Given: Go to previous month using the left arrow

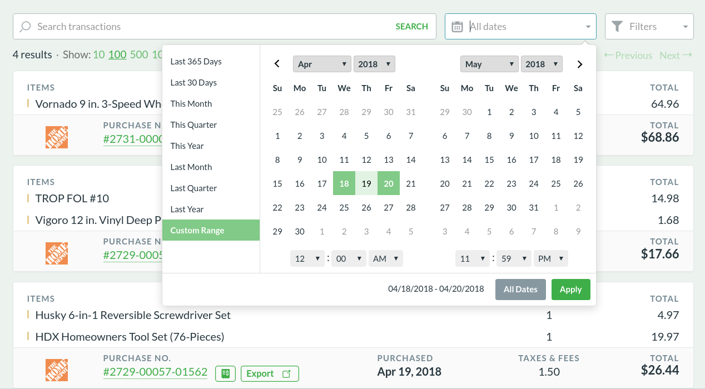Looking at the screenshot, I should pyautogui.click(x=277, y=64).
